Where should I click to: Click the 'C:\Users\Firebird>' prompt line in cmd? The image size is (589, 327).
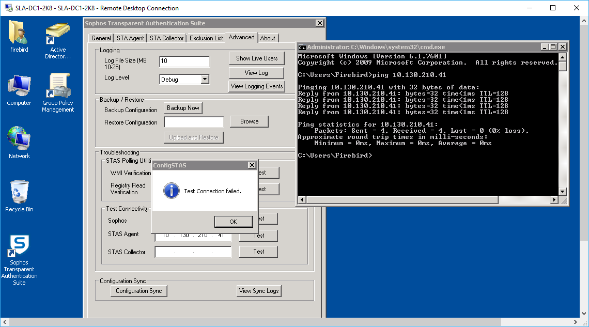coord(335,155)
